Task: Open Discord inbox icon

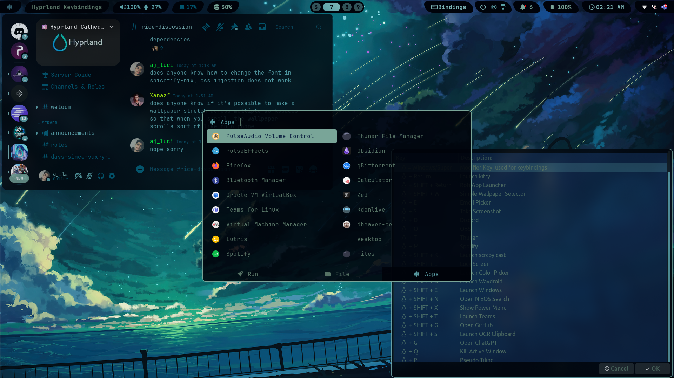Action: pyautogui.click(x=262, y=27)
